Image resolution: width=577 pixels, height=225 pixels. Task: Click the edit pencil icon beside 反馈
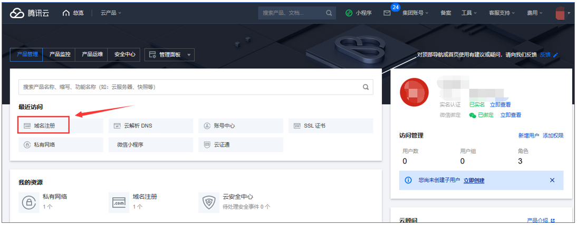[x=555, y=55]
